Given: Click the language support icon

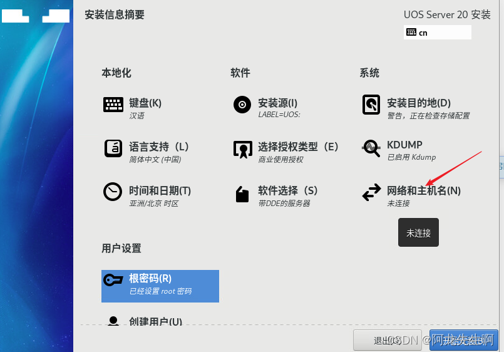Looking at the screenshot, I should pyautogui.click(x=113, y=148).
